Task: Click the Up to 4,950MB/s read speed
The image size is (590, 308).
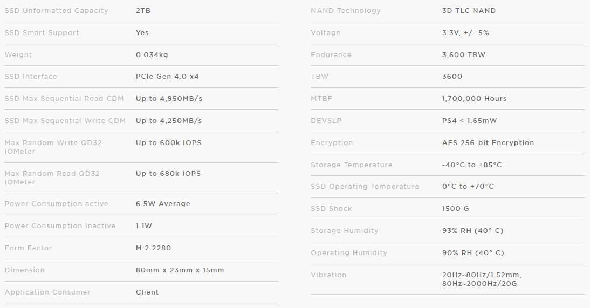Action: pos(169,99)
